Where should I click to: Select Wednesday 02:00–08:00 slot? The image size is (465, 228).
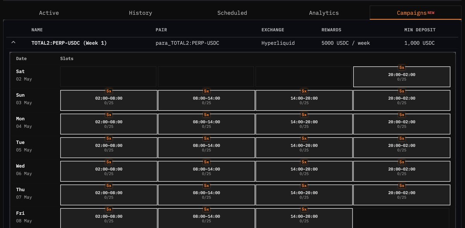pos(109,171)
